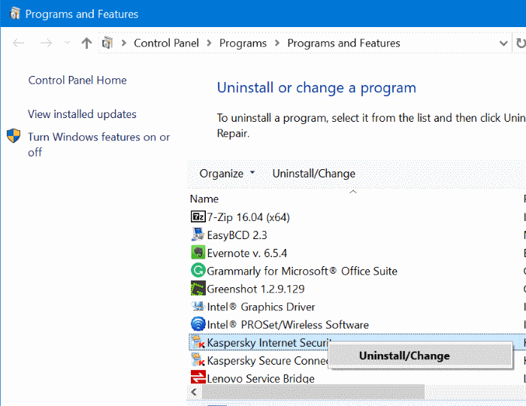Select the Intel Graphics Driver icon
This screenshot has height=406, width=526.
point(198,308)
